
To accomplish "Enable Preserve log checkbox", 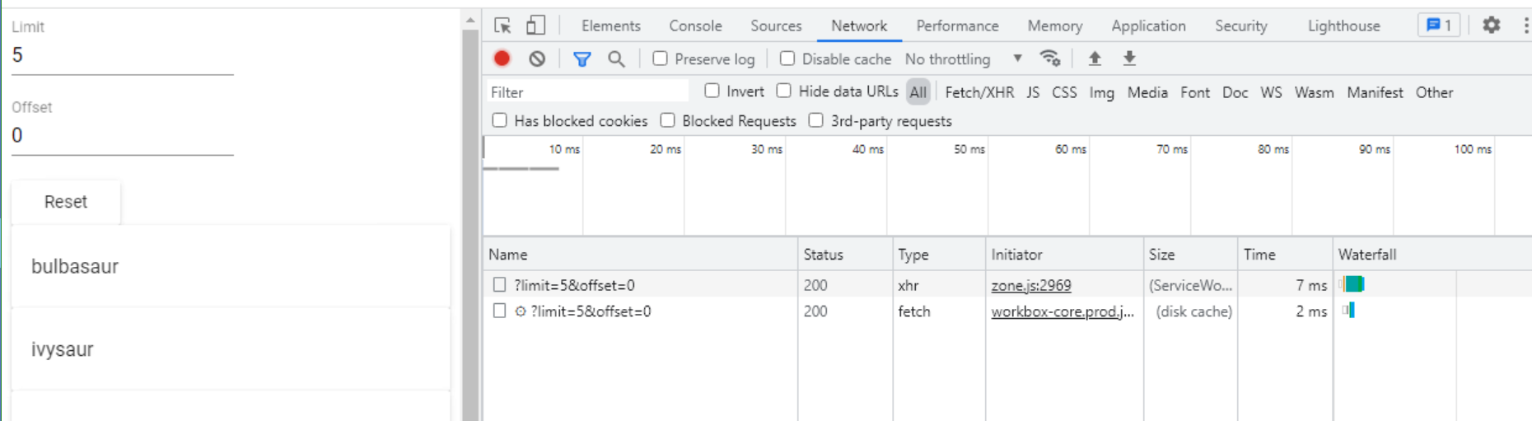I will pyautogui.click(x=660, y=58).
